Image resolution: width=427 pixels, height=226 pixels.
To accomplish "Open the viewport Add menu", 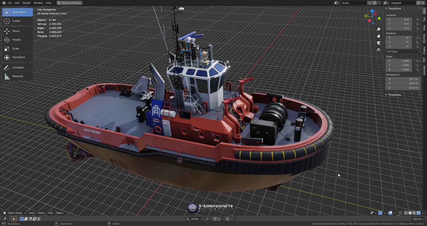I will click(x=50, y=213).
